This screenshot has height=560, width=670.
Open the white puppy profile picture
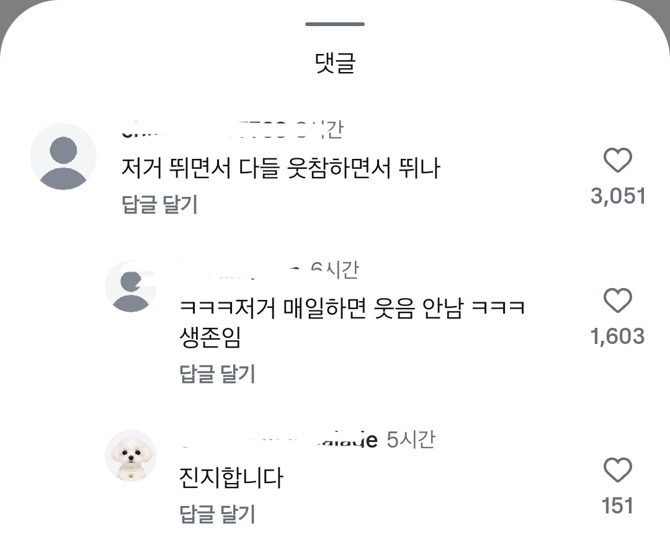tap(131, 456)
